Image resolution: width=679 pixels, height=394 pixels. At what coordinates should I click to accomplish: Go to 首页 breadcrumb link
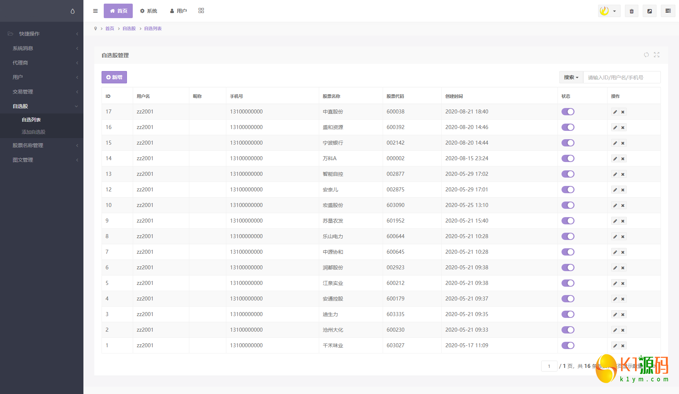(x=110, y=29)
